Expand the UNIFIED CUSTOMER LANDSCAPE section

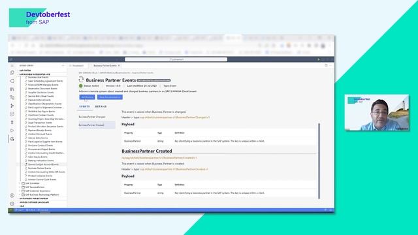click(x=34, y=202)
